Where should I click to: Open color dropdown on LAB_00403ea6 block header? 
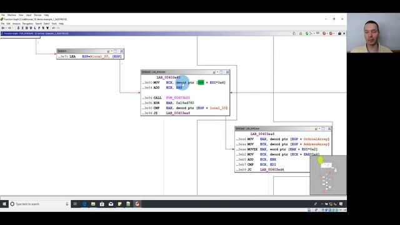click(x=319, y=129)
